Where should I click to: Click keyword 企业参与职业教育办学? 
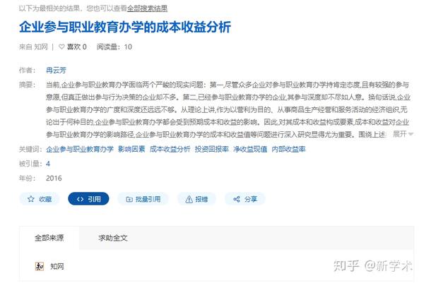[80, 149]
